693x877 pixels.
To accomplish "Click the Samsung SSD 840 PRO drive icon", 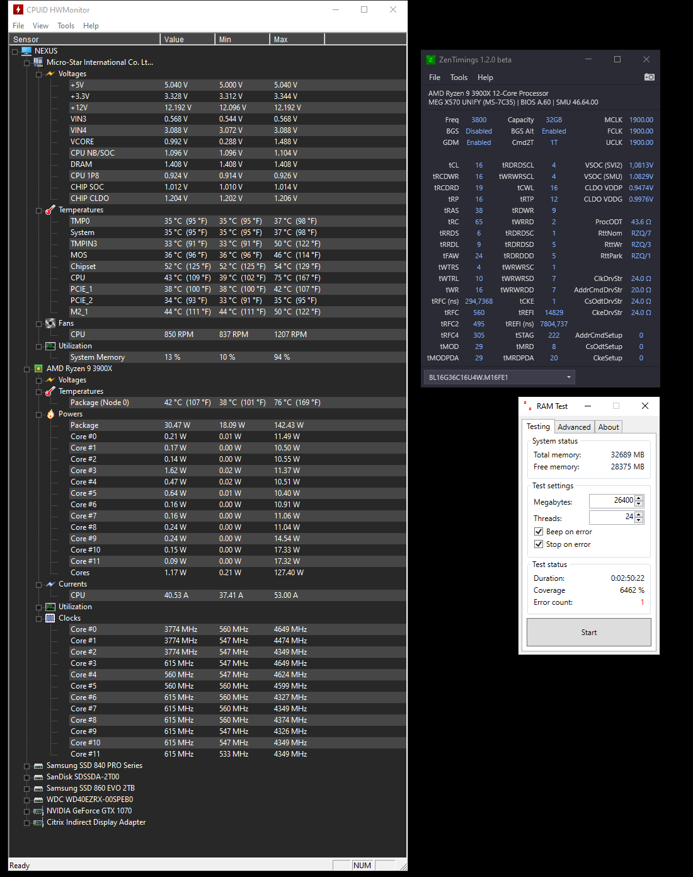I will 38,765.
